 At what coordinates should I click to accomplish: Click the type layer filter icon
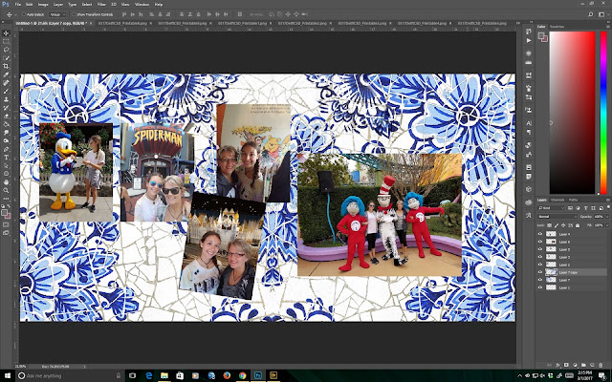point(585,208)
